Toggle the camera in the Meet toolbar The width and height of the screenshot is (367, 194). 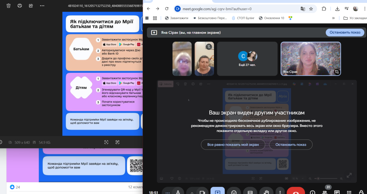pos(203,192)
